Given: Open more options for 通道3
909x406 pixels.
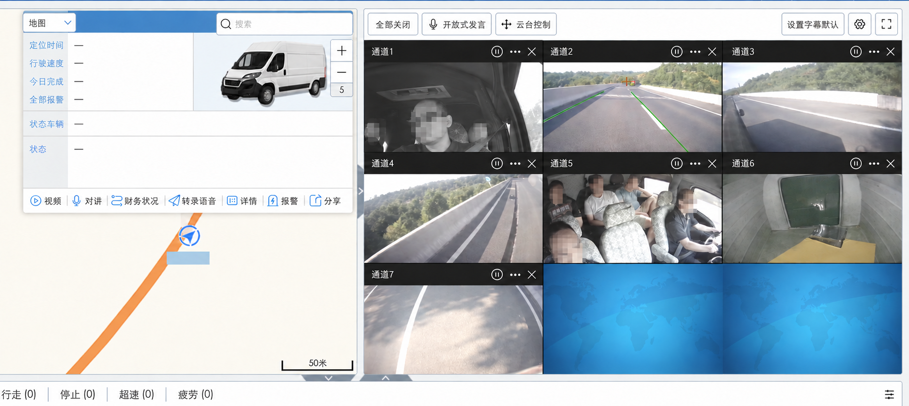Looking at the screenshot, I should click(874, 51).
